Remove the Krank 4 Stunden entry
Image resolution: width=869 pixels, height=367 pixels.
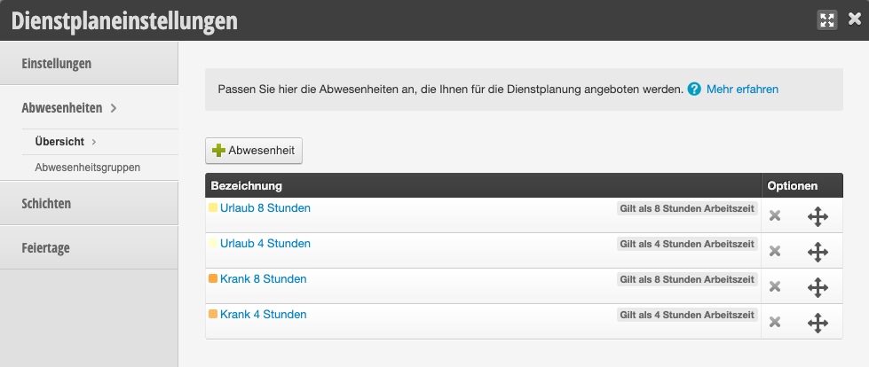coord(775,322)
